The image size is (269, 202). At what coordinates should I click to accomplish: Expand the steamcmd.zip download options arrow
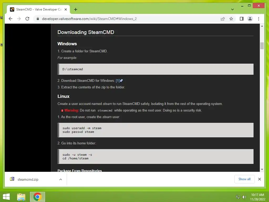[x=61, y=179]
